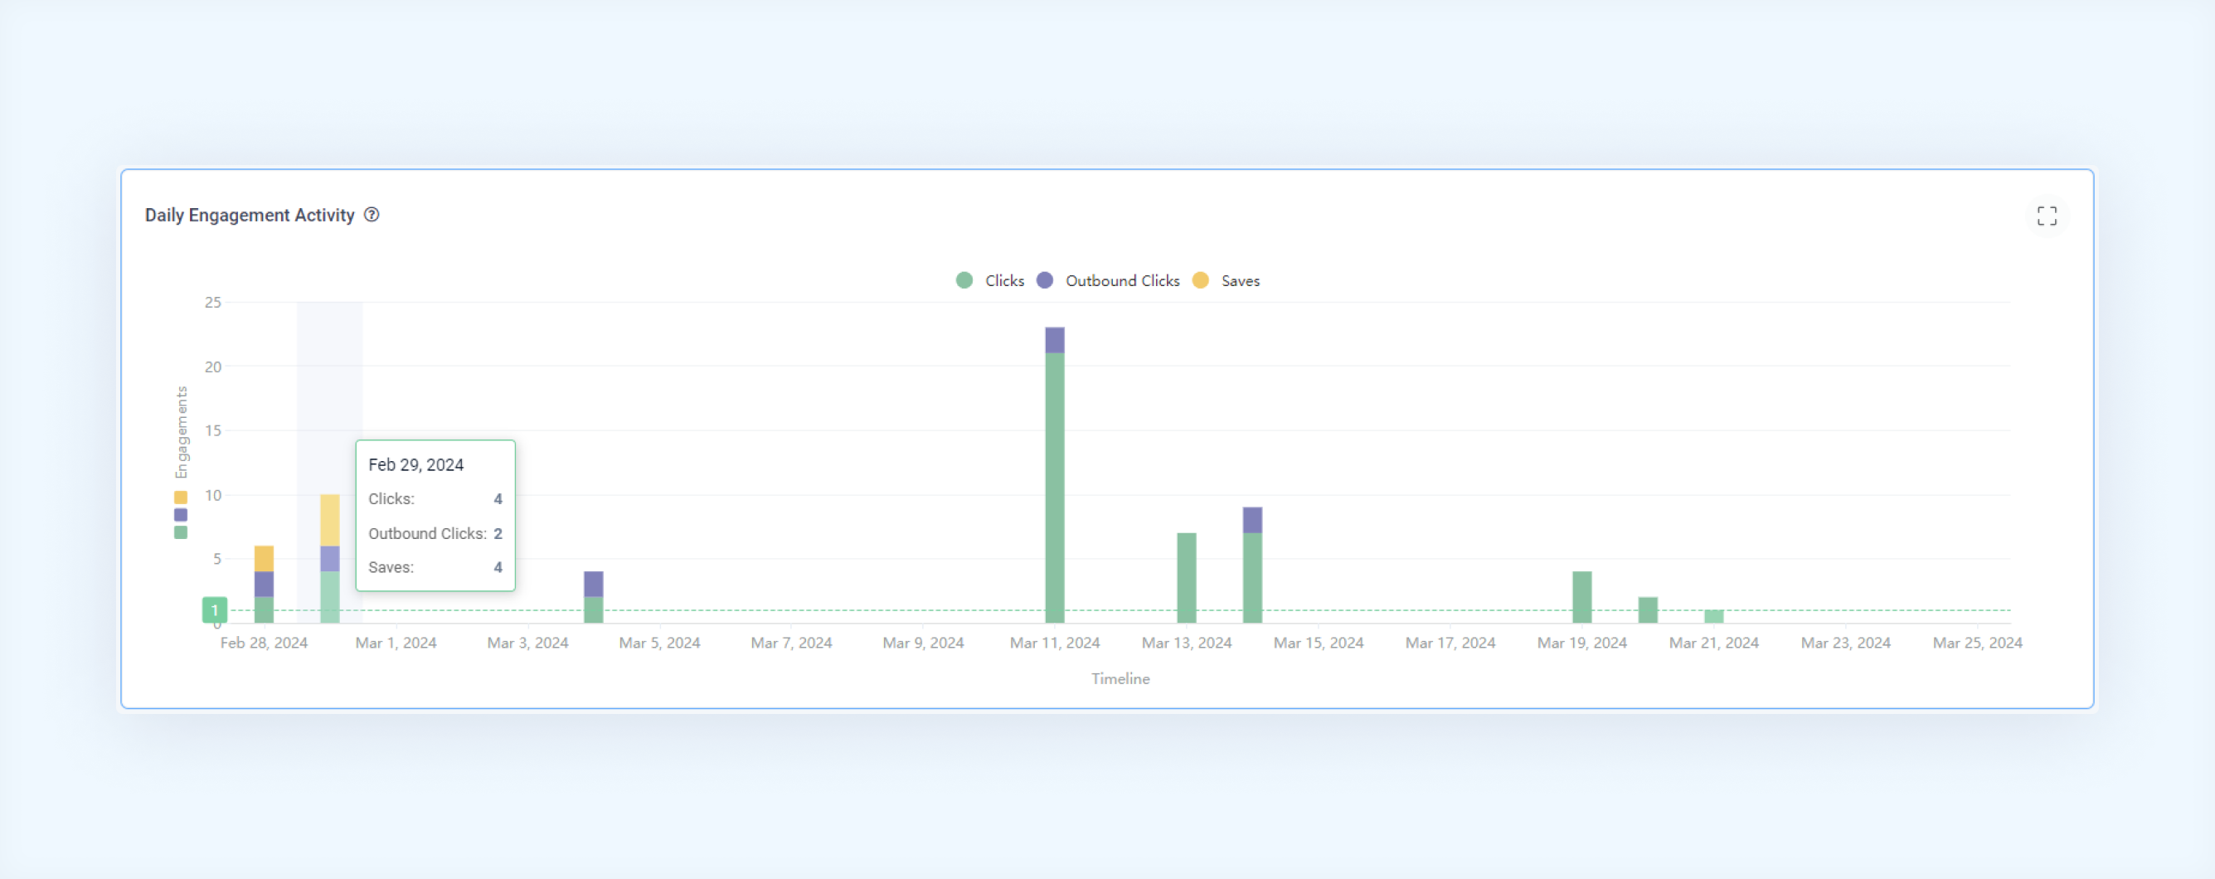
Task: Click the stacked bar for Mar 4
Action: [593, 597]
